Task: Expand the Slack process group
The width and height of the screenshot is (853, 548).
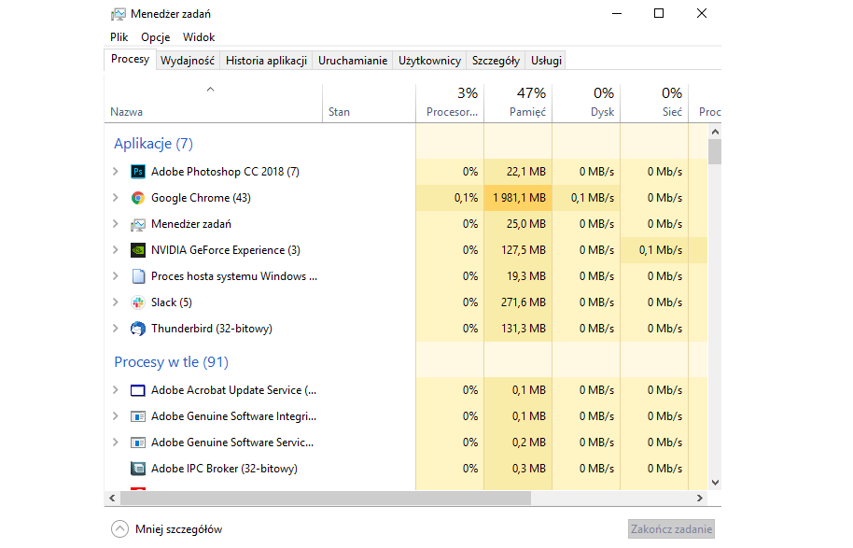Action: click(116, 302)
